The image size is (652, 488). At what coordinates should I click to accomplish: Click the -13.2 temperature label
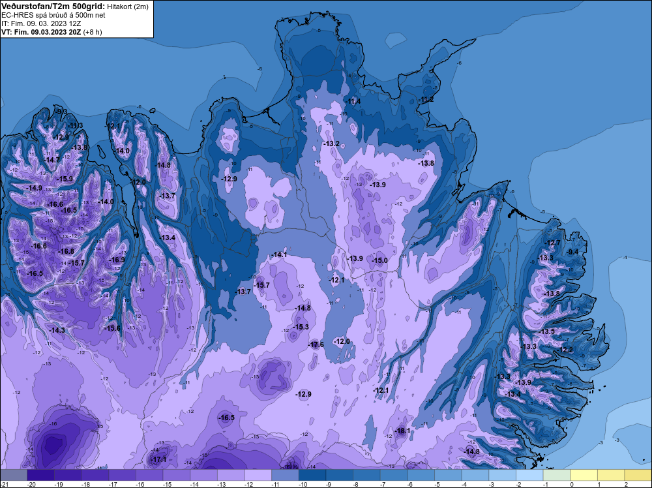(331, 144)
